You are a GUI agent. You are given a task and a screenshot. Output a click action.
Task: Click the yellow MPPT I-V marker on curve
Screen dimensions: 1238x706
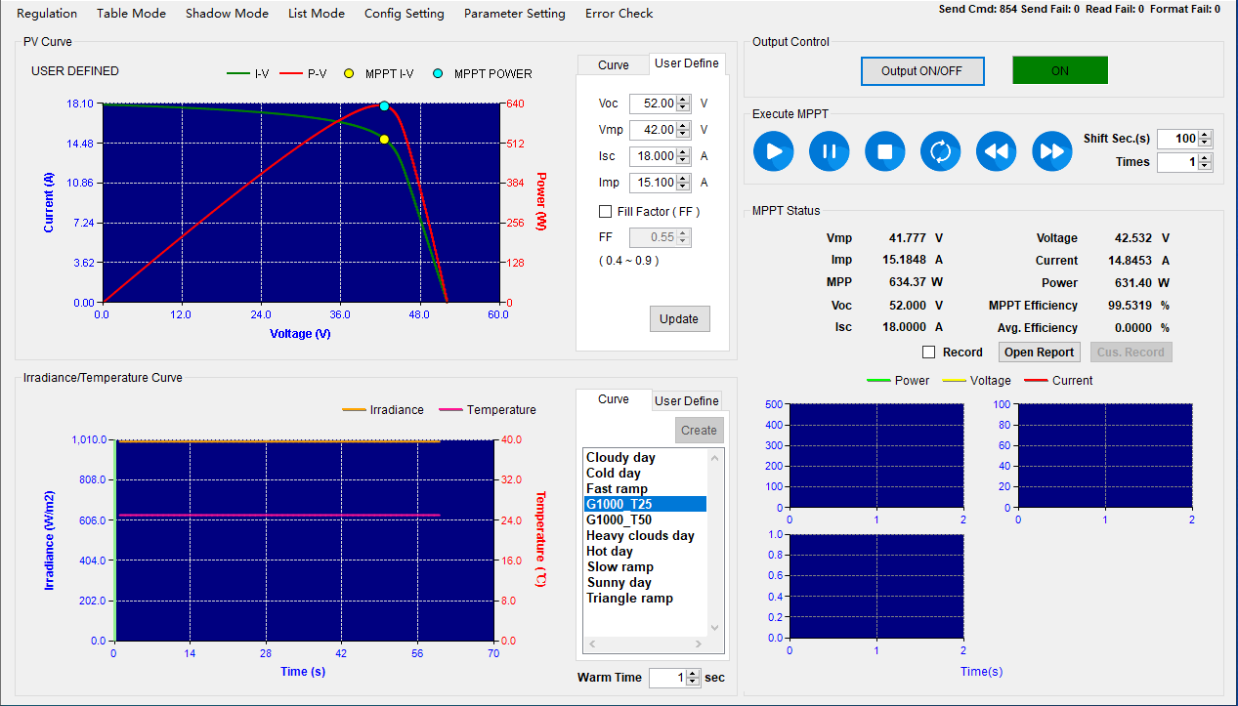(384, 139)
